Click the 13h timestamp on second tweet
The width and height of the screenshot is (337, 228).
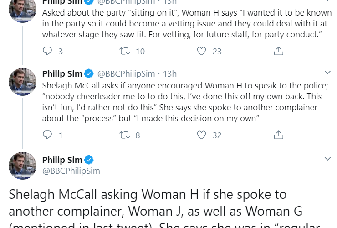pyautogui.click(x=169, y=73)
